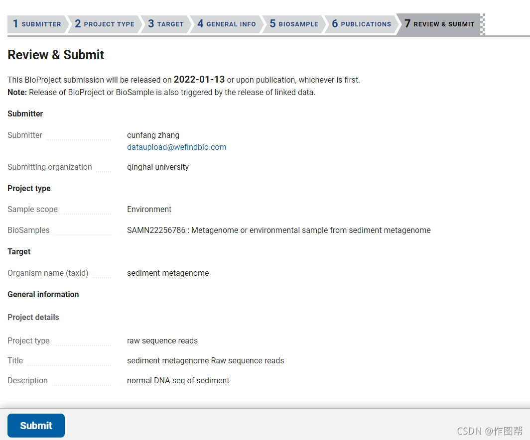Go to step 1 Submitter tab

tap(37, 24)
